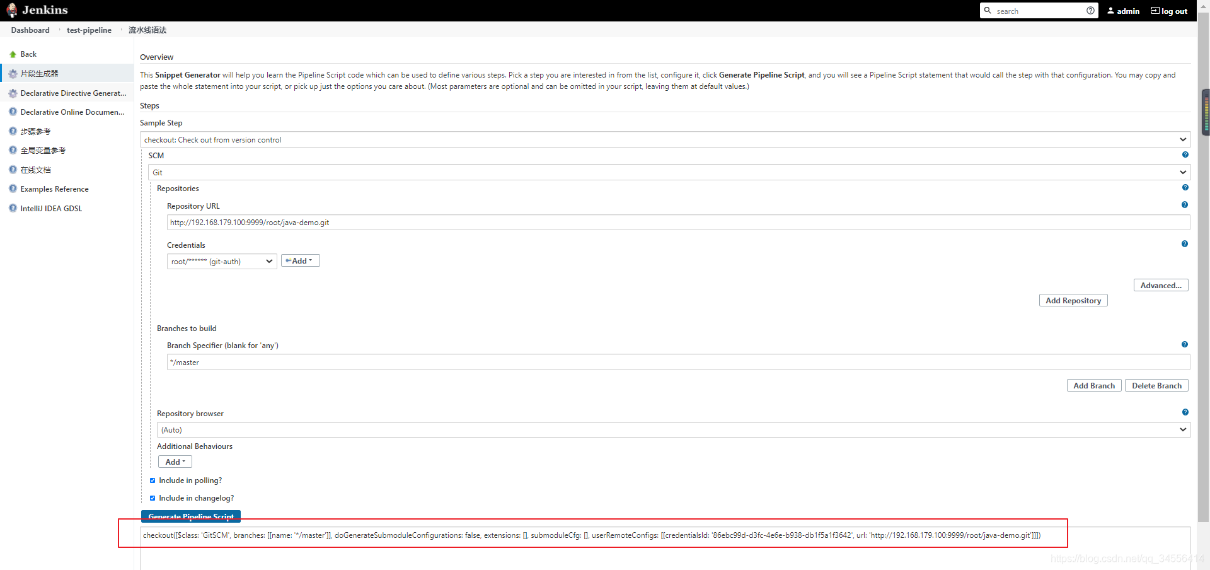Click the 在线文档 help icon
1210x570 pixels.
pyautogui.click(x=13, y=170)
